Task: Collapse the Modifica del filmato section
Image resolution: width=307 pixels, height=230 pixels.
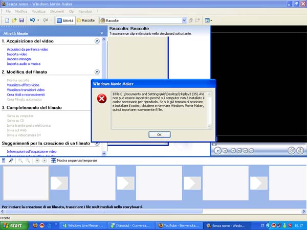Action: [x=97, y=72]
